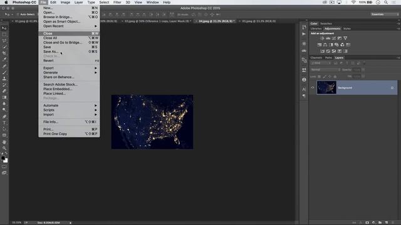Open macOS Spotlight search icon

pos(386,2)
